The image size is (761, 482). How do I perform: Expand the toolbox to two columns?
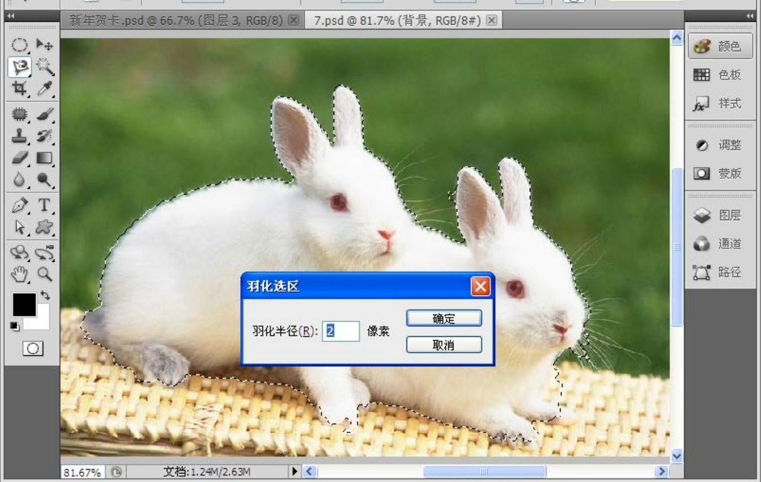10,16
